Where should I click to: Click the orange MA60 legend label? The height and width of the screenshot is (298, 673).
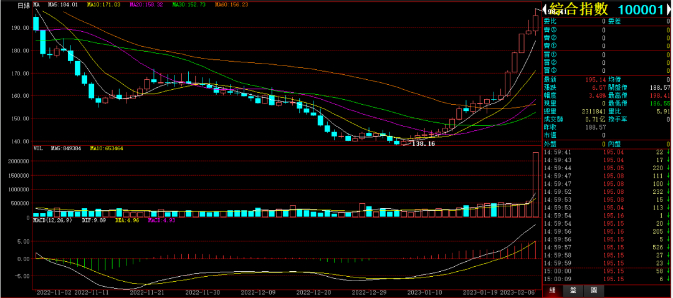(231, 5)
